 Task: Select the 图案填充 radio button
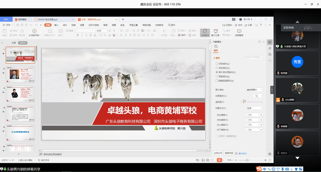click(x=217, y=76)
